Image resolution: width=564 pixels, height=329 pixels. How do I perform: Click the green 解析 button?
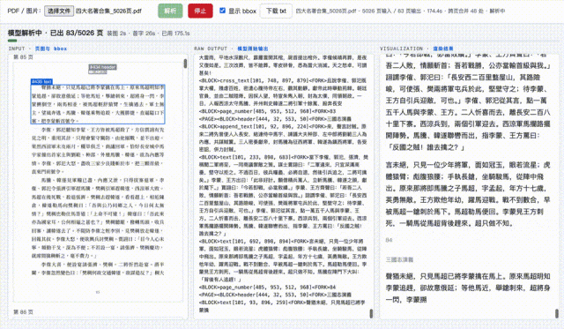point(170,11)
